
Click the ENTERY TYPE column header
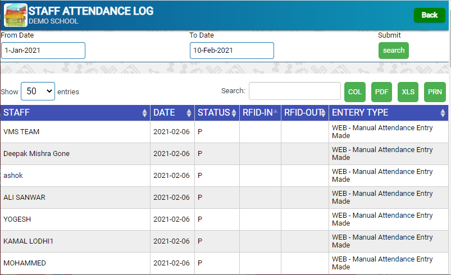388,113
